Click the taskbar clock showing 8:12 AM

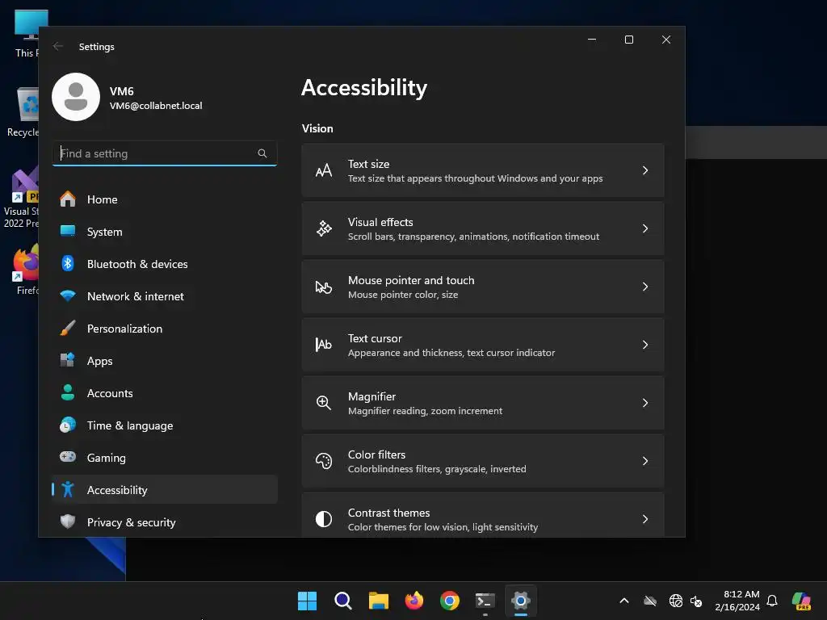pos(737,601)
